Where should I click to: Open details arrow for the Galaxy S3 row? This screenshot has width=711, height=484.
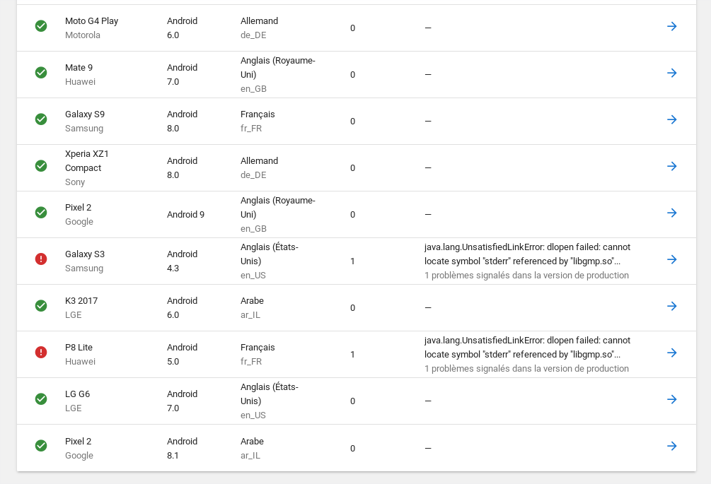pos(671,259)
